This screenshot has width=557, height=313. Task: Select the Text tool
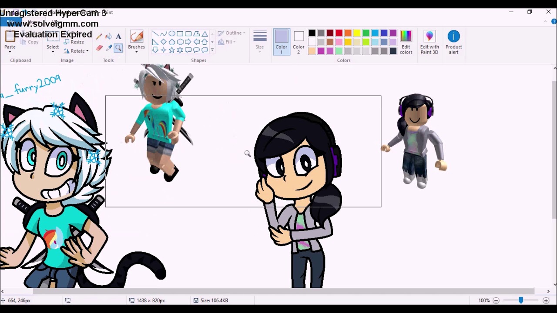pyautogui.click(x=118, y=37)
